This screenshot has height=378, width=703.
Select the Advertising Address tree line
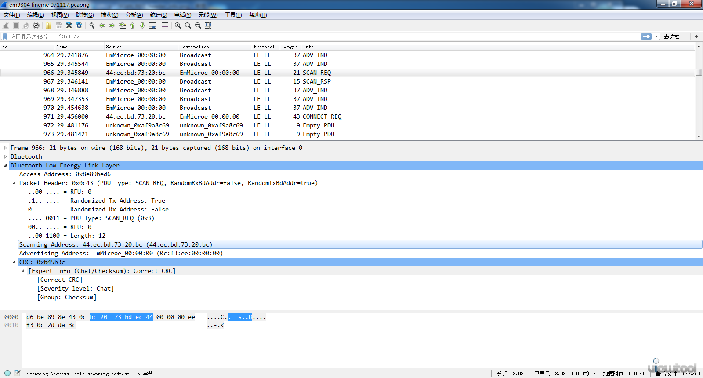click(x=121, y=254)
